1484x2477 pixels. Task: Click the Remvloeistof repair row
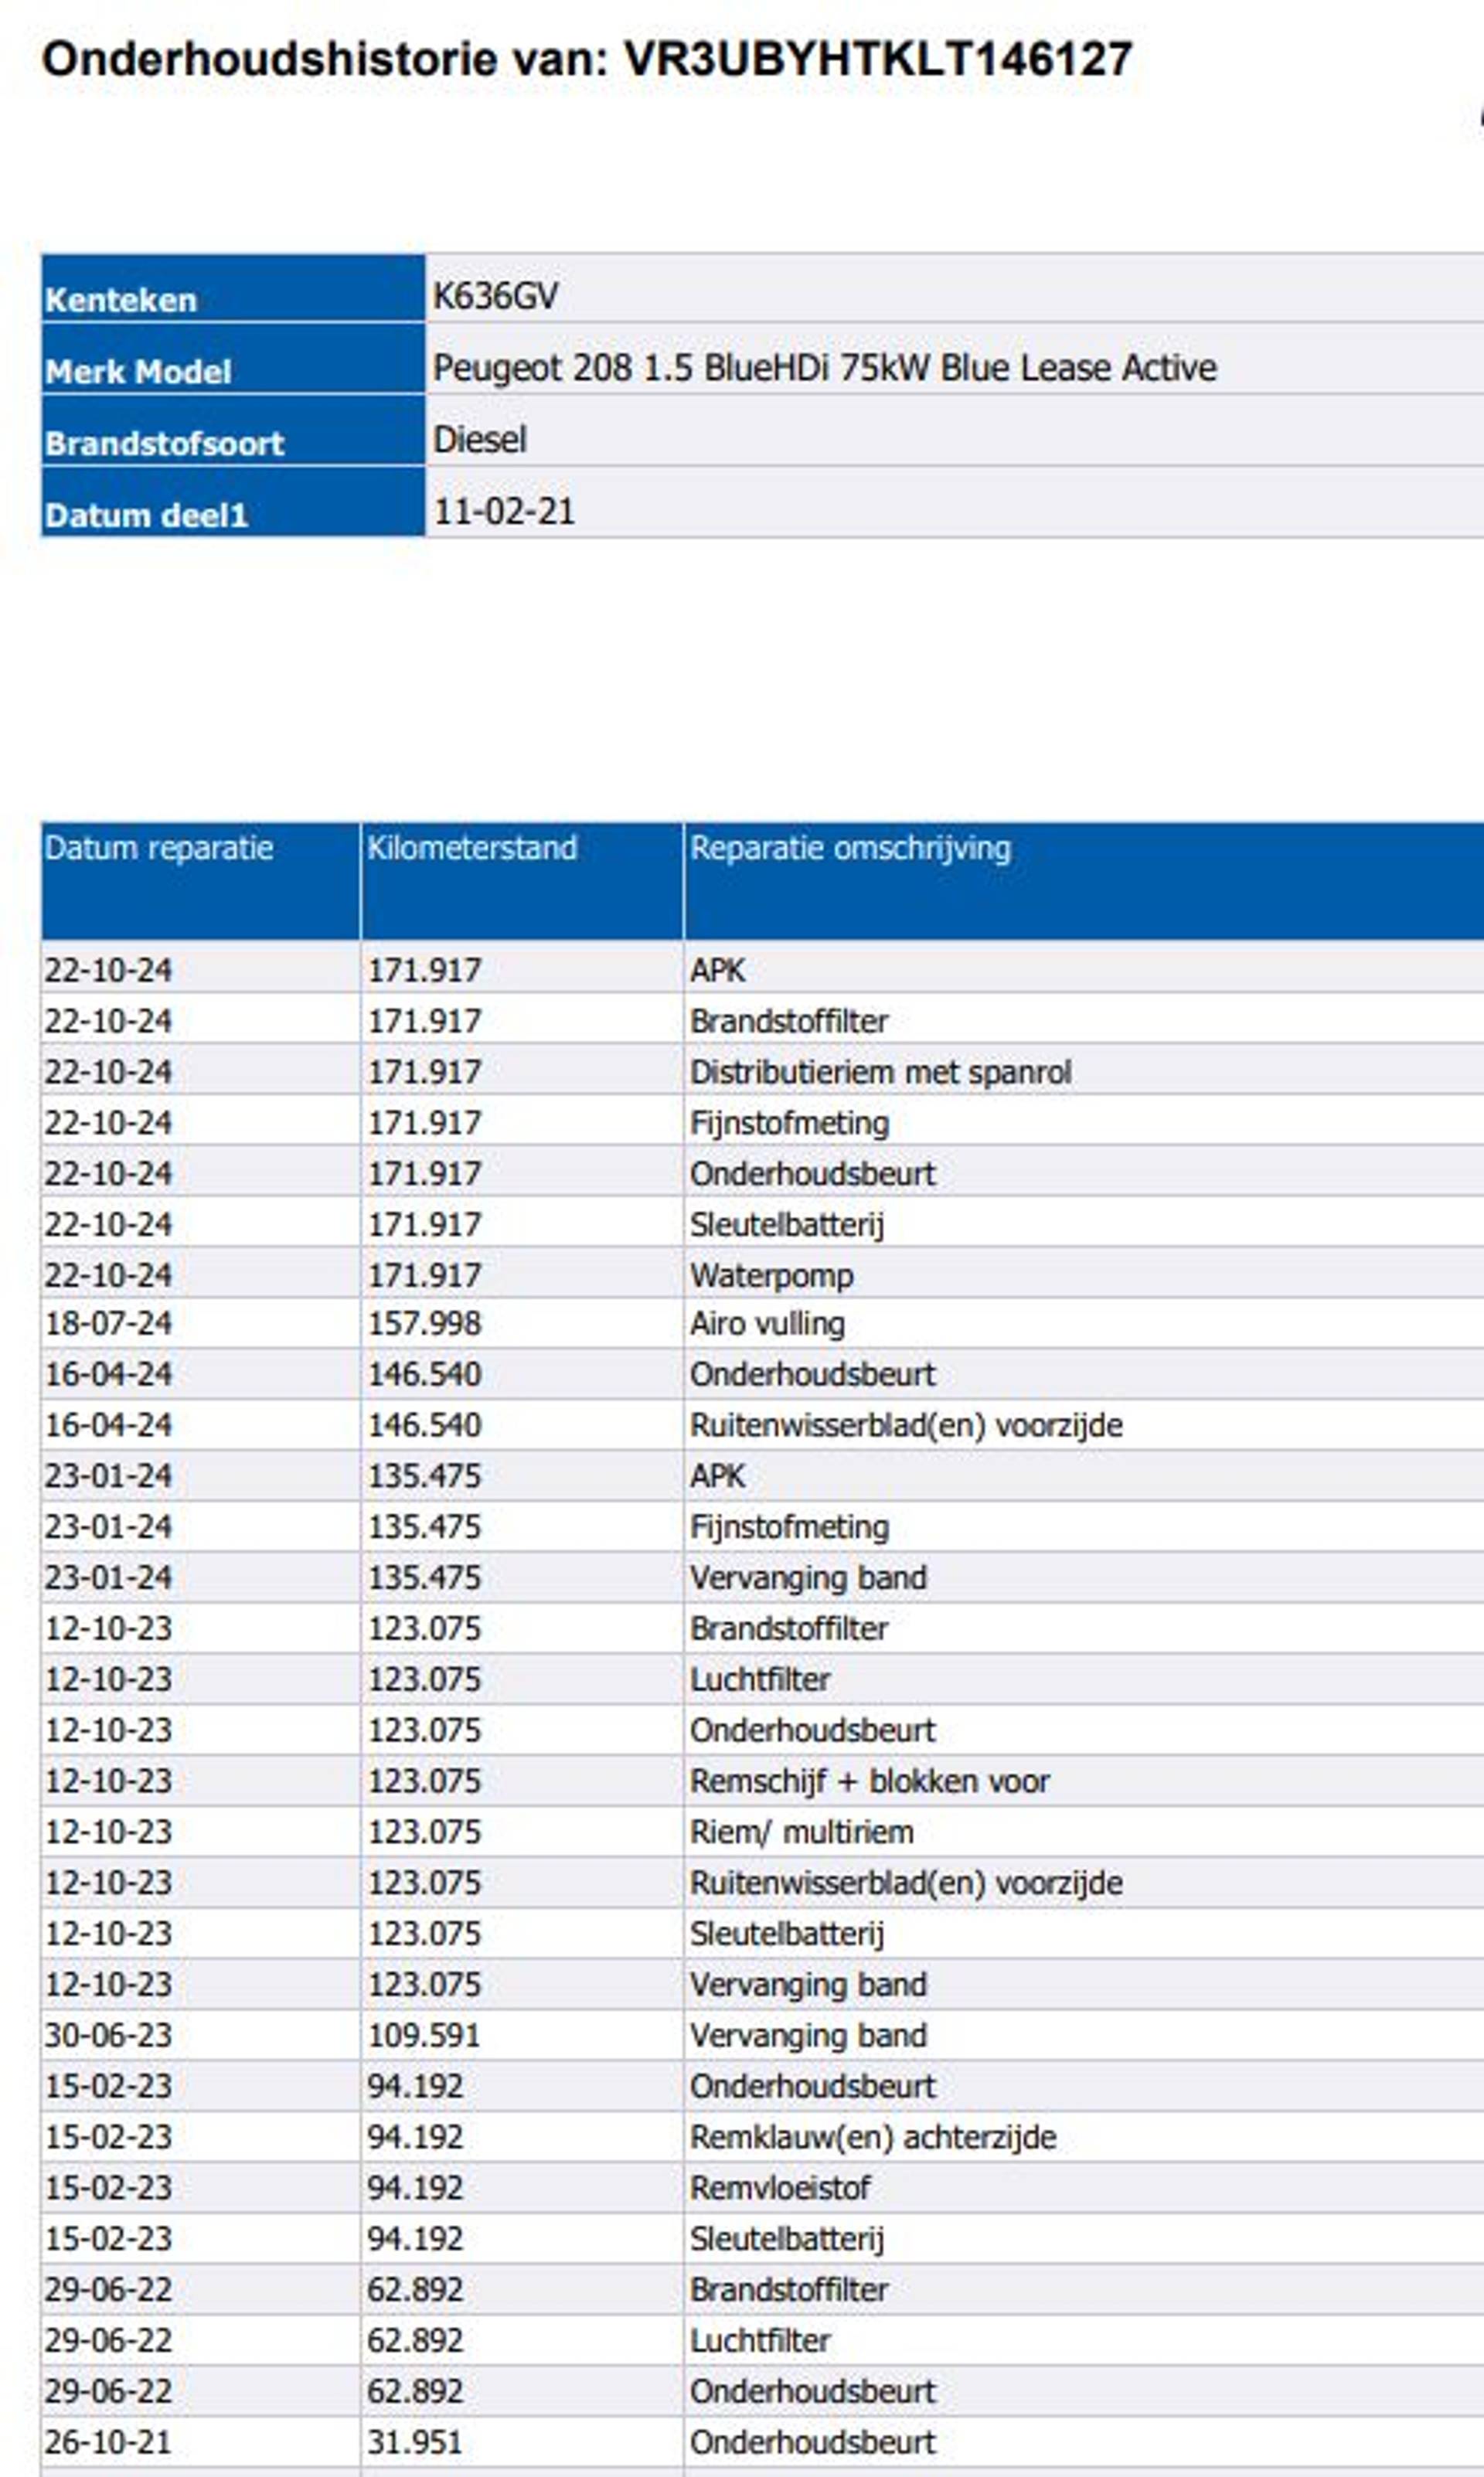[780, 2188]
